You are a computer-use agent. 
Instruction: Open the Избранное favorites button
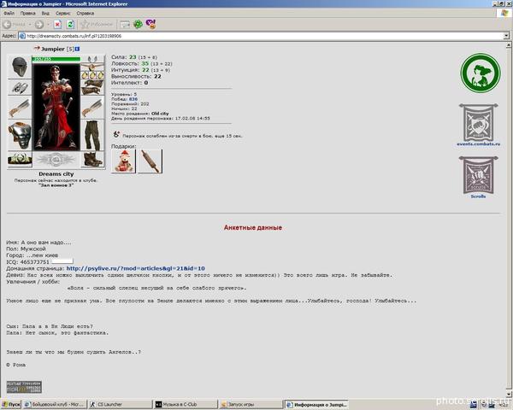pos(97,24)
